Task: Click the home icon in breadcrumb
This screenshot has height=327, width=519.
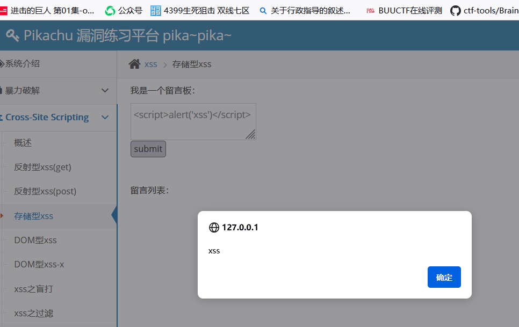Action: point(134,64)
